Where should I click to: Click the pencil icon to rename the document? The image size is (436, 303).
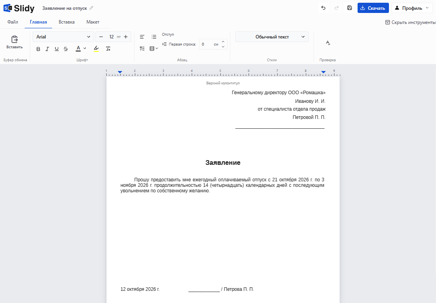[x=91, y=8]
